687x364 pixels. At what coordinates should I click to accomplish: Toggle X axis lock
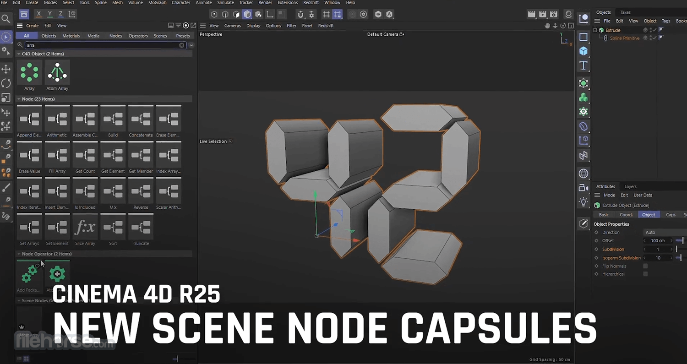tap(38, 15)
